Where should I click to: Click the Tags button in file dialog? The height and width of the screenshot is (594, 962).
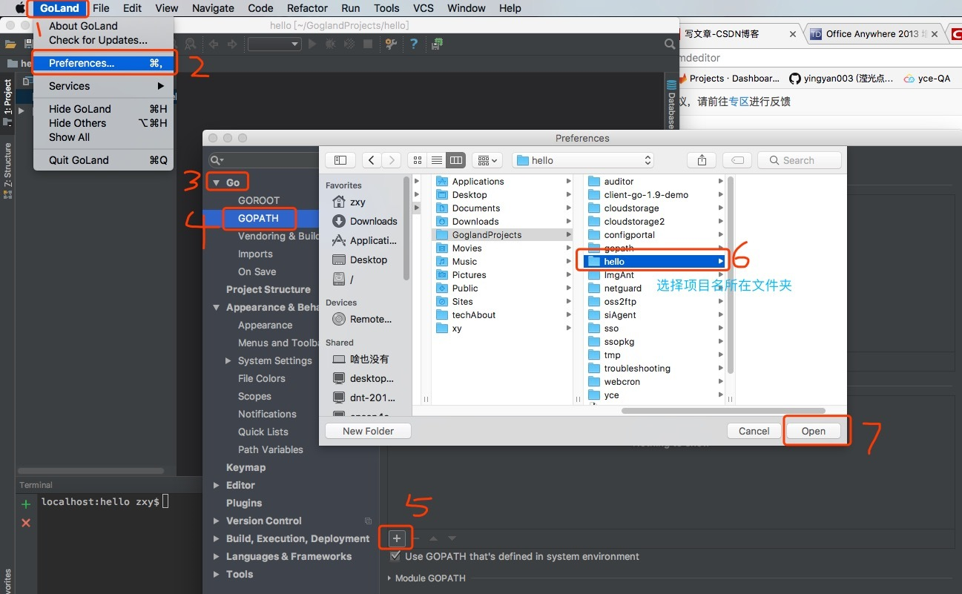tap(737, 160)
